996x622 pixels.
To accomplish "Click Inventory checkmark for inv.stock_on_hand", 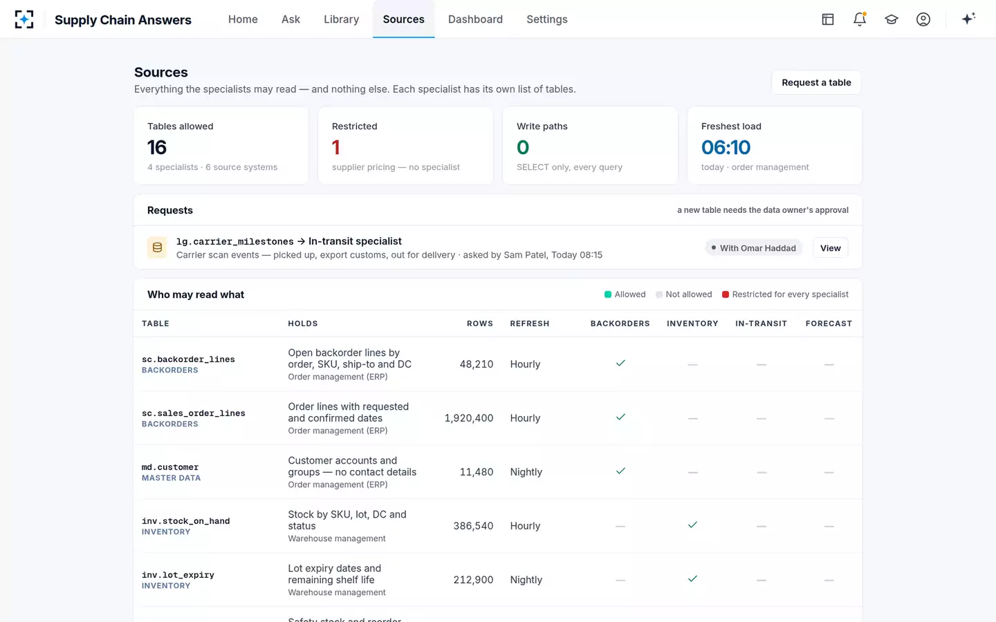I will (x=692, y=525).
